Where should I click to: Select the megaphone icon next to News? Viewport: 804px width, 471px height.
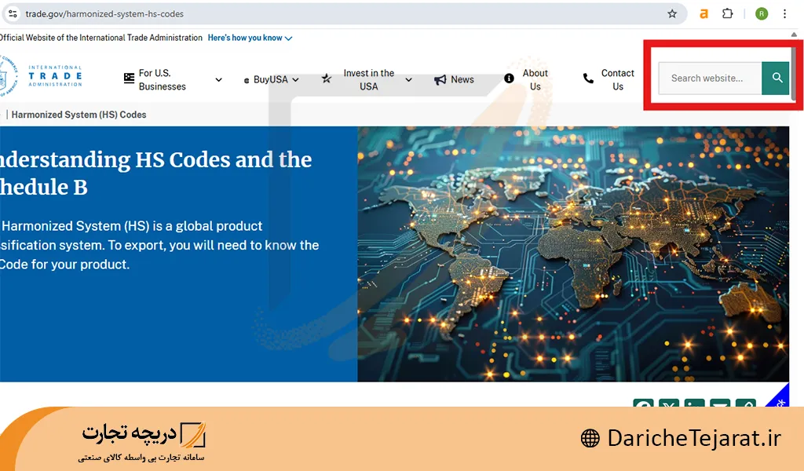tap(439, 78)
